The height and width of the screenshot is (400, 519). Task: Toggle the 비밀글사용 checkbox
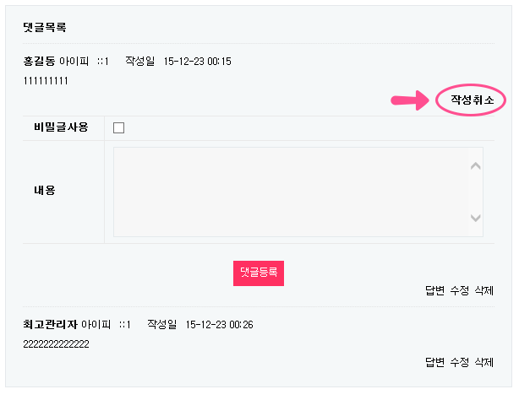point(118,127)
